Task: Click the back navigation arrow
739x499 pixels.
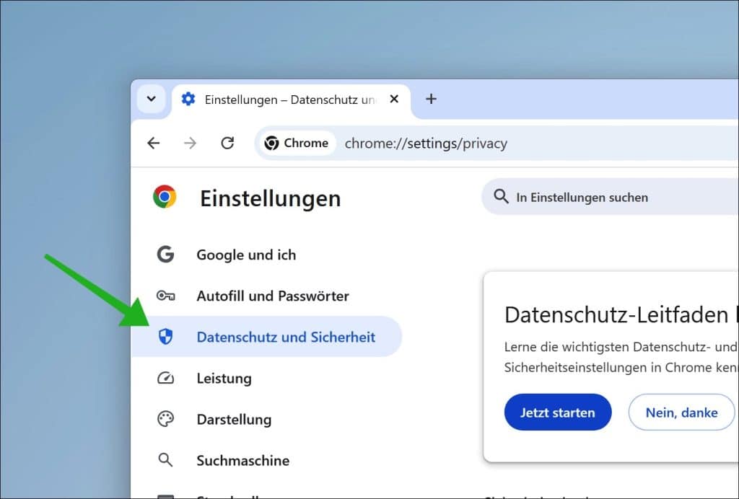Action: pyautogui.click(x=153, y=143)
